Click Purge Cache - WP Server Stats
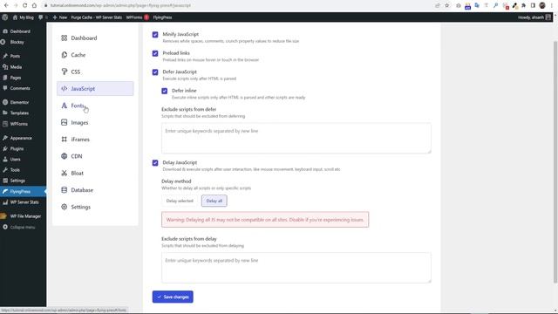This screenshot has width=558, height=314. [x=96, y=17]
